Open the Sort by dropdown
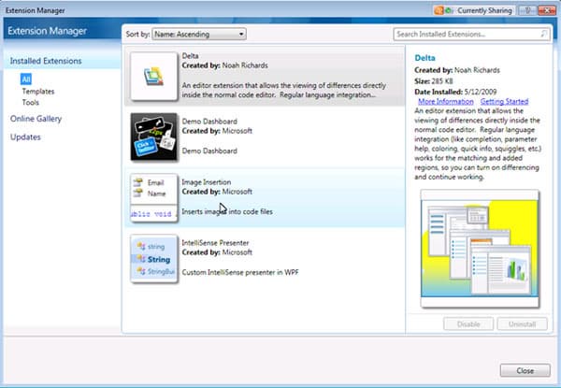This screenshot has height=388, width=561. [x=199, y=34]
